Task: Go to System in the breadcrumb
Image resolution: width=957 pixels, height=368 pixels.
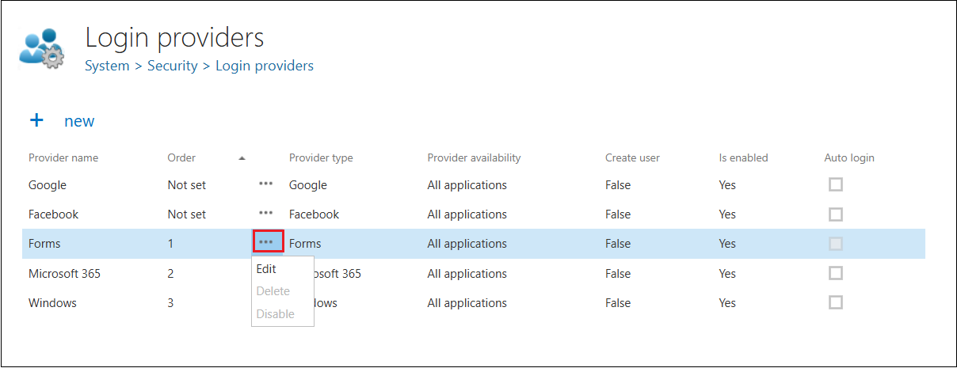Action: click(107, 66)
